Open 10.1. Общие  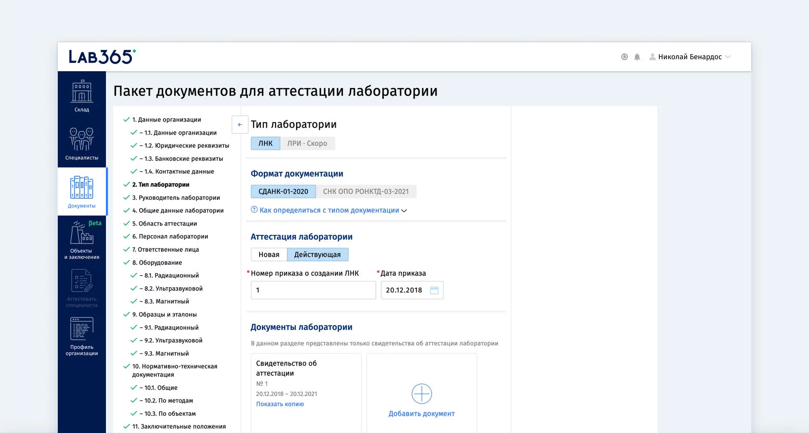158,388
